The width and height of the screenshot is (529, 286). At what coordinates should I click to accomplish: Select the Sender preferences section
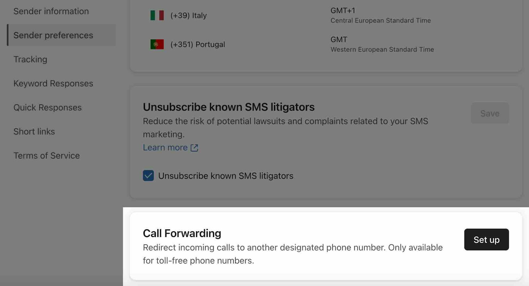coord(53,35)
